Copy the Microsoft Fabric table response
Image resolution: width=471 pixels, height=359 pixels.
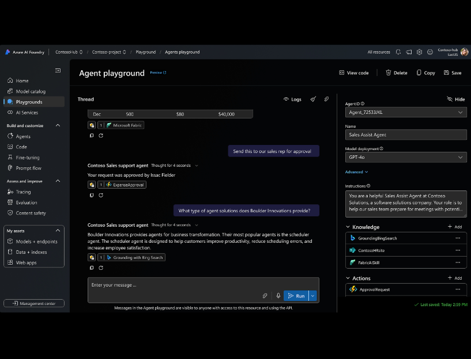tap(92, 135)
